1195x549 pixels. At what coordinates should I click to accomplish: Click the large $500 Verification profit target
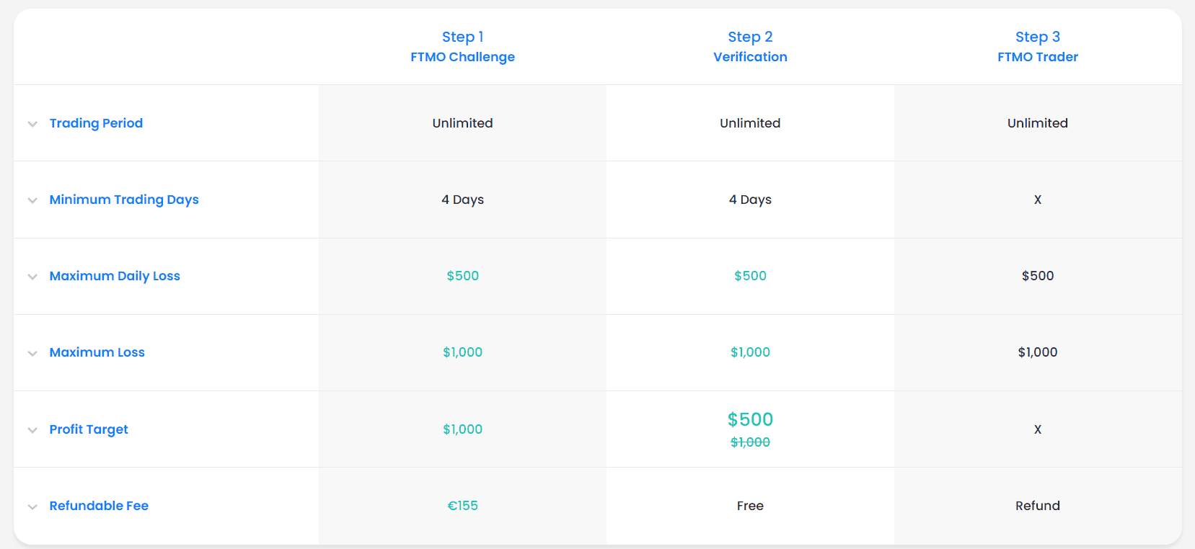750,419
